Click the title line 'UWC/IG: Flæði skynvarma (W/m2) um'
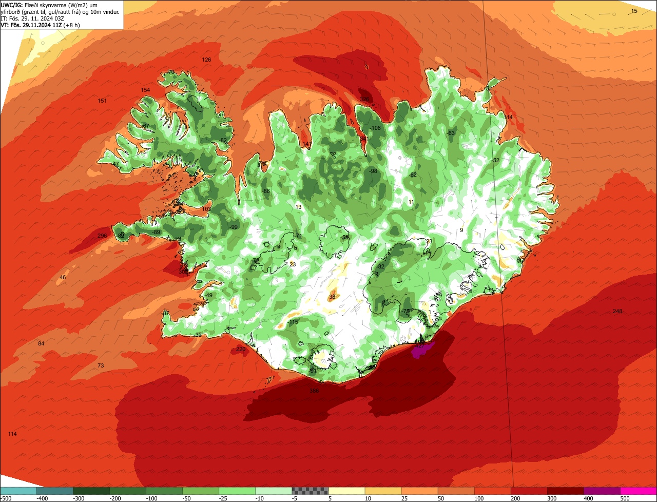Screen dimensions: 657x502 click(49, 5)
